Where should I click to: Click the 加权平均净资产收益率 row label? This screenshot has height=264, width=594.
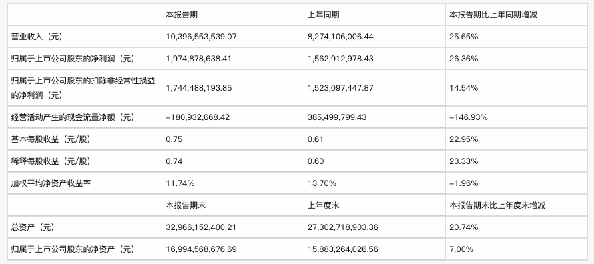pos(51,183)
